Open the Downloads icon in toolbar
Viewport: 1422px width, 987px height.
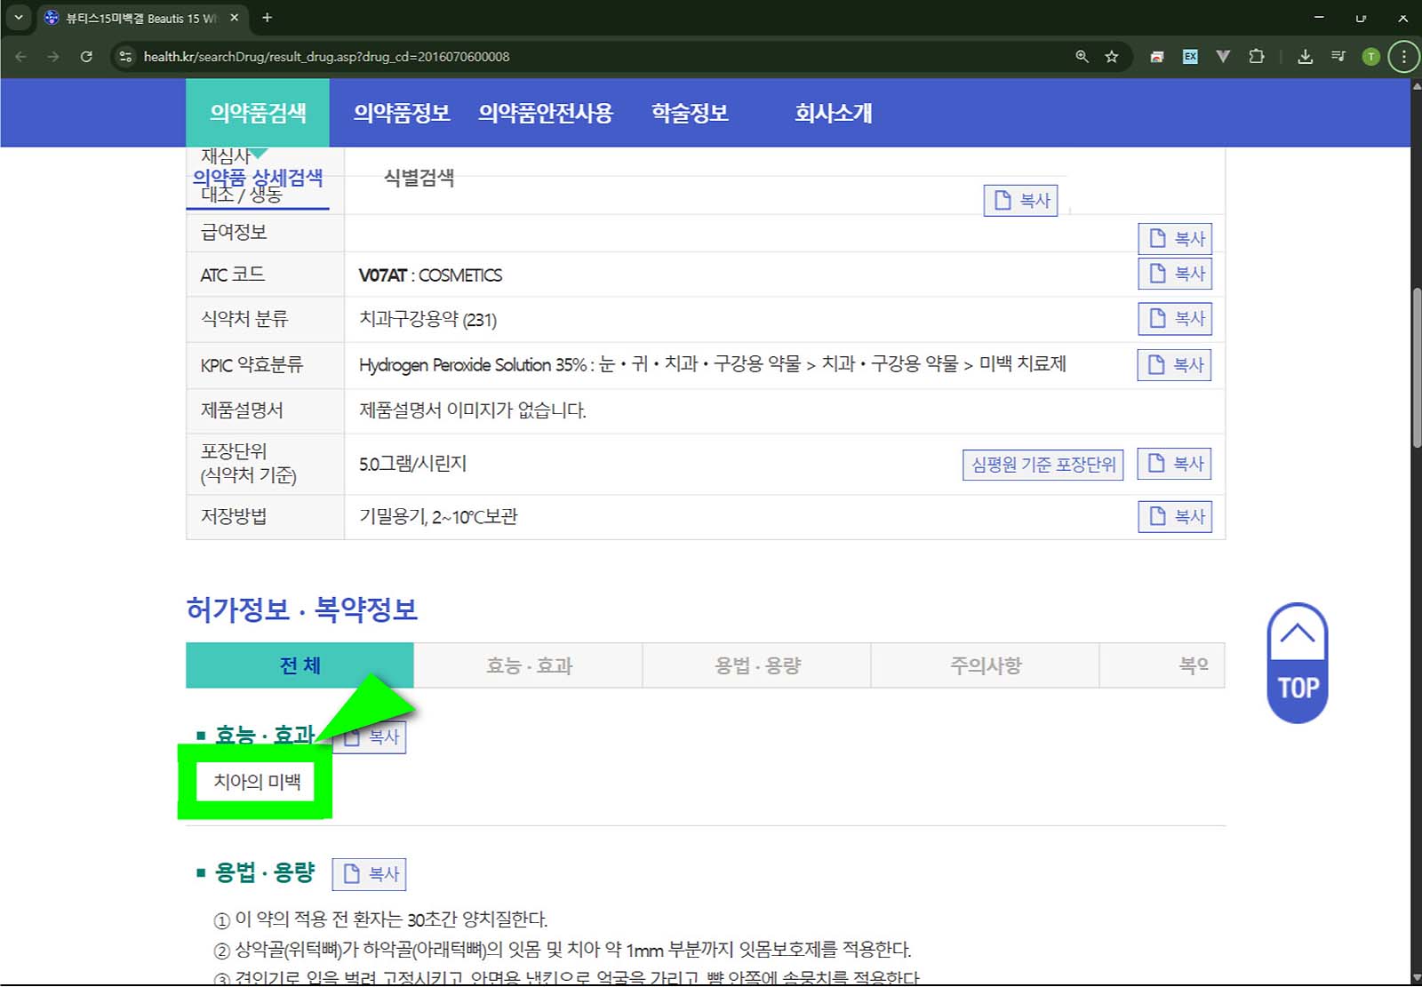tap(1305, 56)
